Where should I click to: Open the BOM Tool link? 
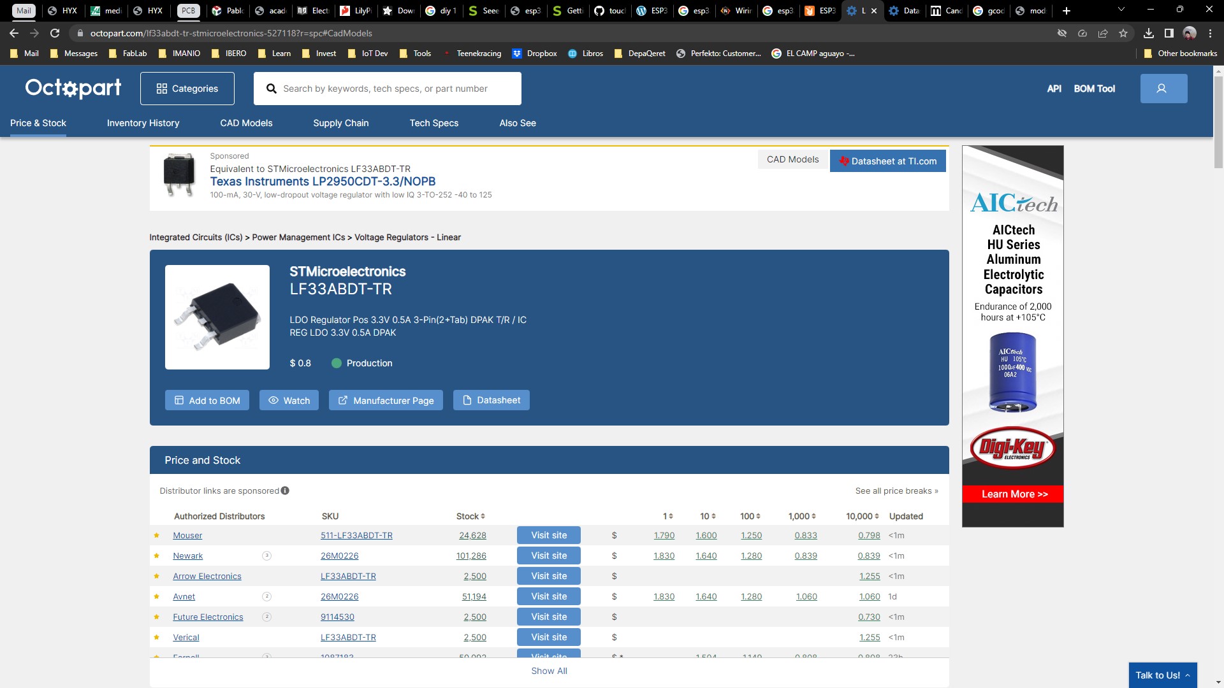point(1095,89)
